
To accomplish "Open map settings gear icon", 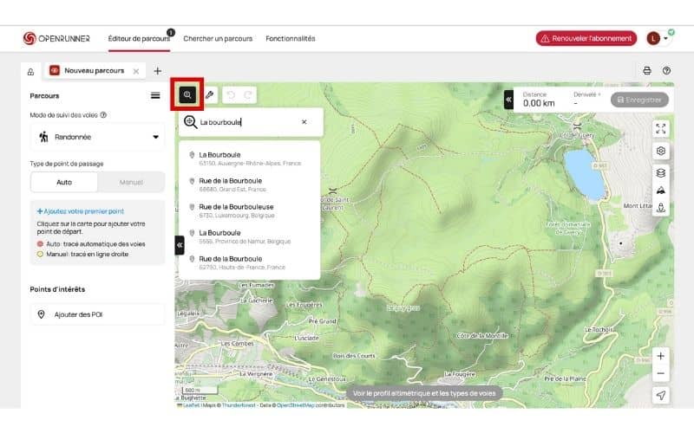I will point(661,151).
